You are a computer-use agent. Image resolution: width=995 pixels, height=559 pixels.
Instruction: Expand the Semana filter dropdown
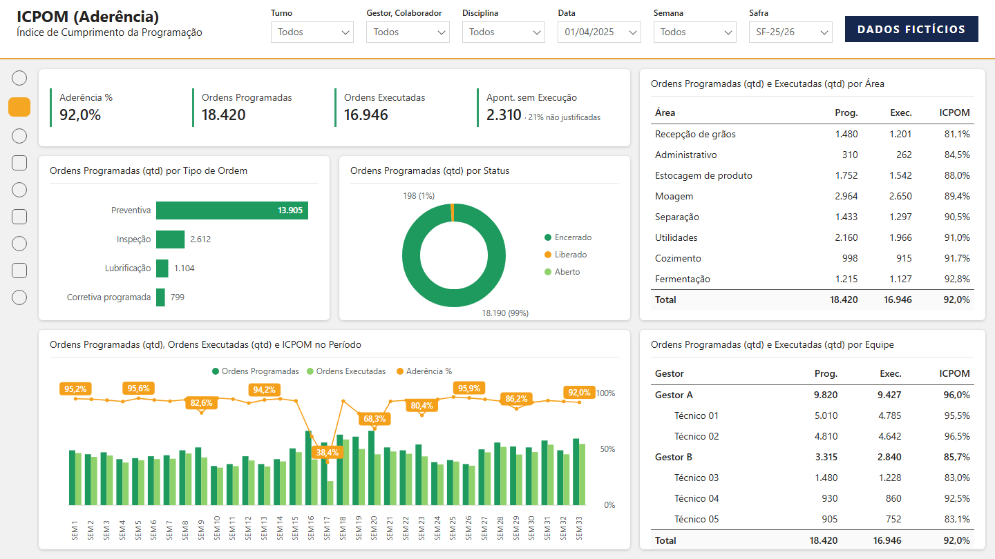[695, 32]
